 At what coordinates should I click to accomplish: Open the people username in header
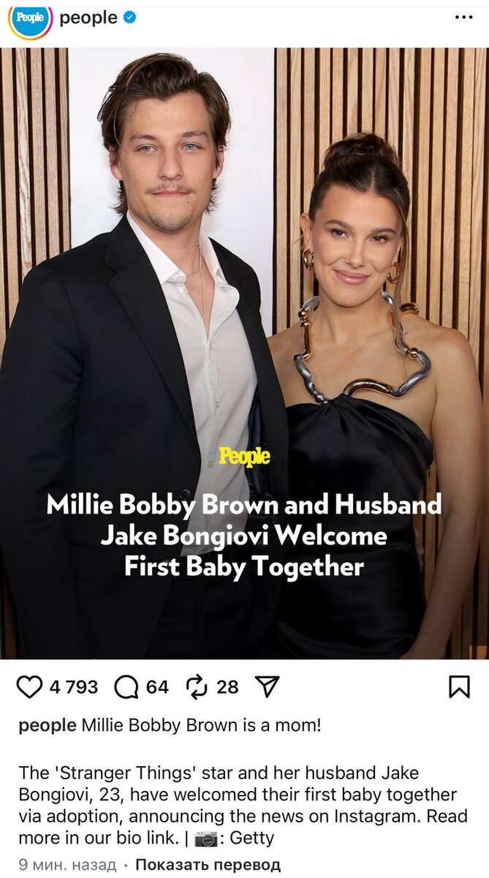point(88,18)
